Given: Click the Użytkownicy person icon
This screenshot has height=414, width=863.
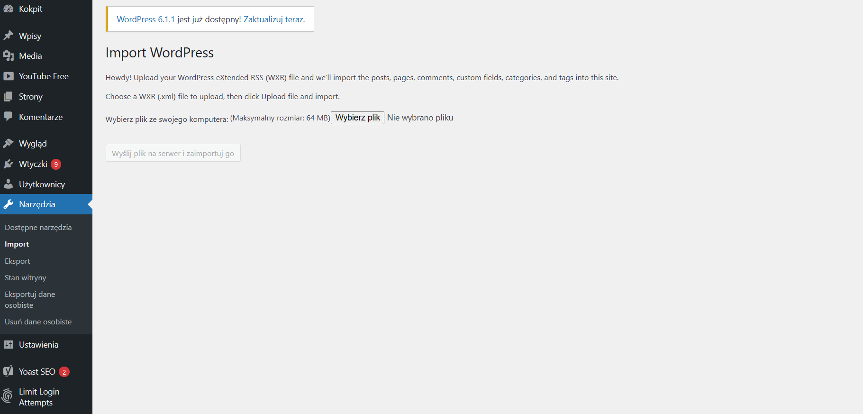Looking at the screenshot, I should 8,184.
